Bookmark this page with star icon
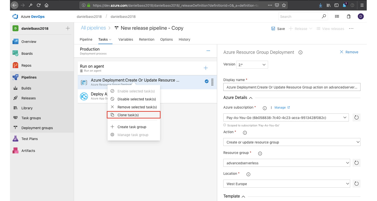377x201 pixels. click(284, 5)
